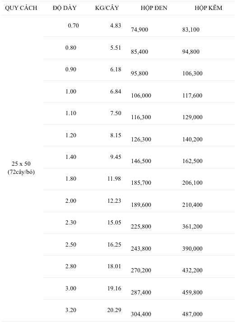Click the 189,600 black box price

click(141, 205)
